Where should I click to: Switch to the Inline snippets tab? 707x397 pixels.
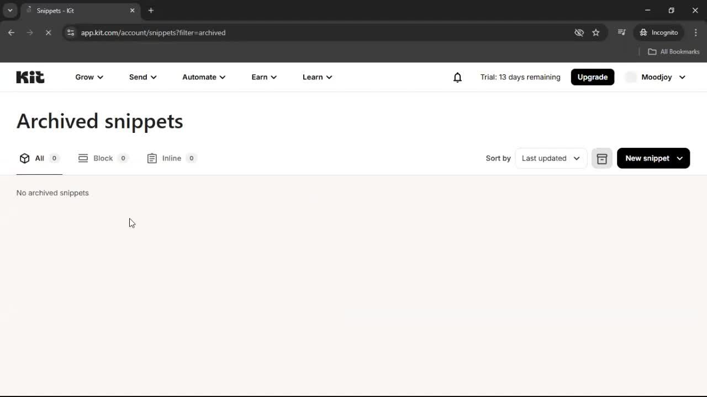(171, 158)
